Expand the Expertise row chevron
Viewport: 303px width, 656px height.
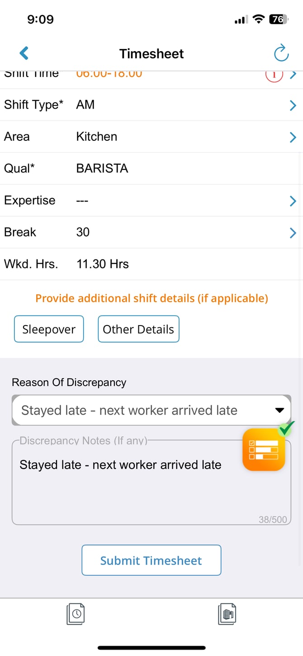[x=293, y=201]
